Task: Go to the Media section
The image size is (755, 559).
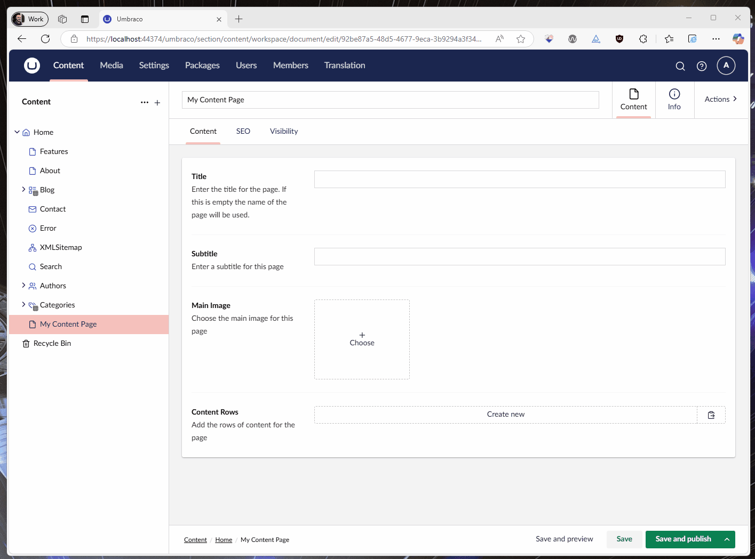Action: [112, 65]
